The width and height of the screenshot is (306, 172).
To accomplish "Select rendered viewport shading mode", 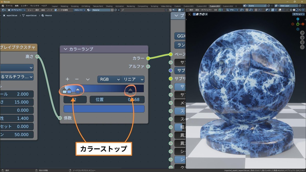I will click(300, 10).
